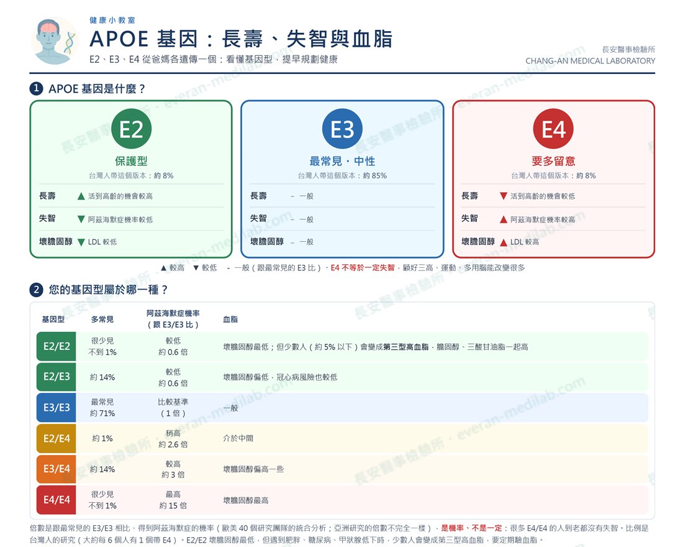Image resolution: width=683 pixels, height=547 pixels.
Task: Click red up triangle beside 阿茲海默症機率較高
Action: pos(504,219)
